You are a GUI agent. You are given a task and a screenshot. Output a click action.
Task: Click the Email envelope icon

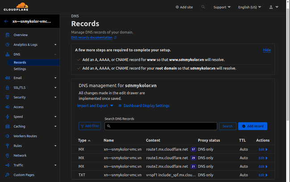click(x=8, y=78)
